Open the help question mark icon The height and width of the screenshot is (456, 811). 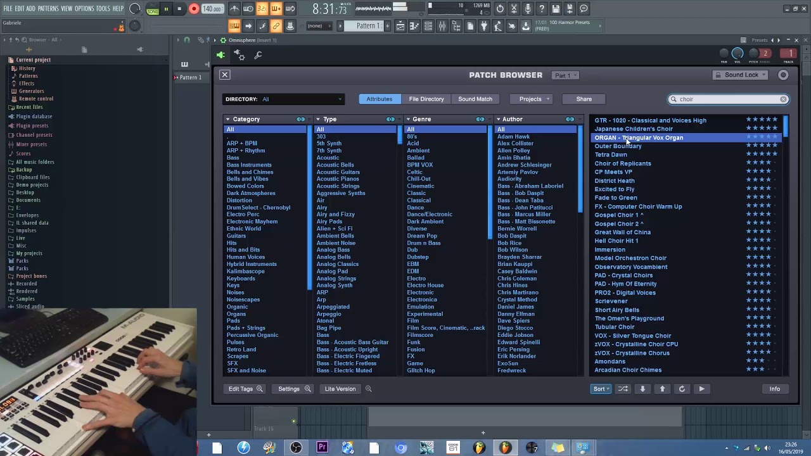click(x=542, y=9)
